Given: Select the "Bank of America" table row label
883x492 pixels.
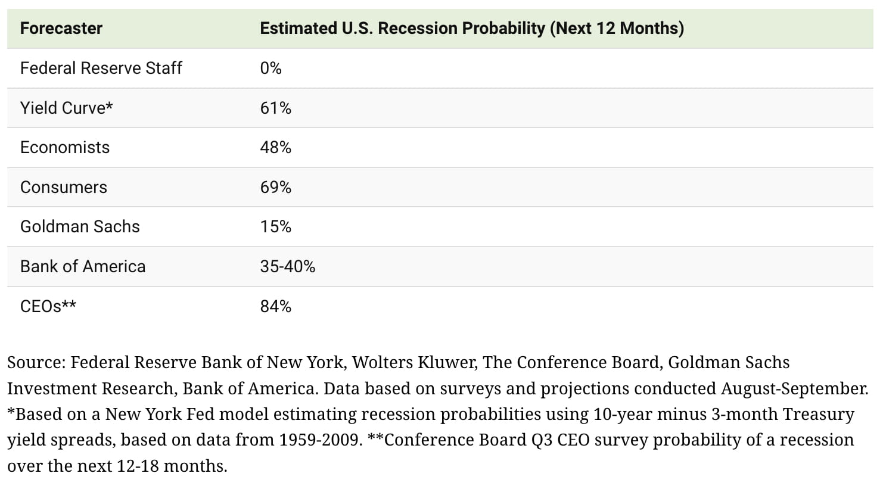Looking at the screenshot, I should coord(83,266).
